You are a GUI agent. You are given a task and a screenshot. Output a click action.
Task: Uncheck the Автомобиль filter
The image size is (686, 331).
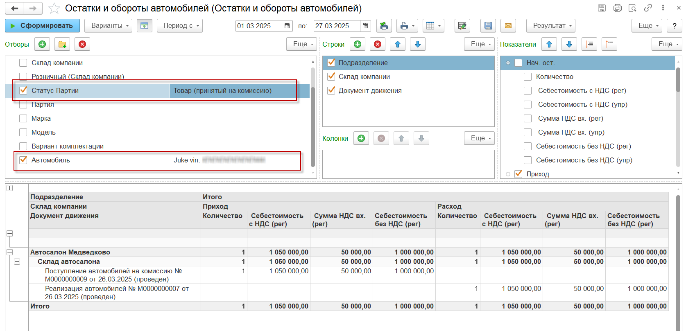[x=23, y=160]
